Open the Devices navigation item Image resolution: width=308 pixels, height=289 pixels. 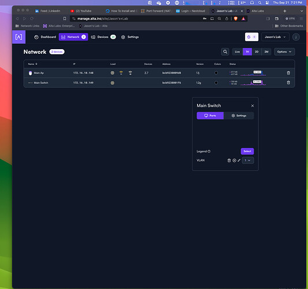(x=103, y=37)
